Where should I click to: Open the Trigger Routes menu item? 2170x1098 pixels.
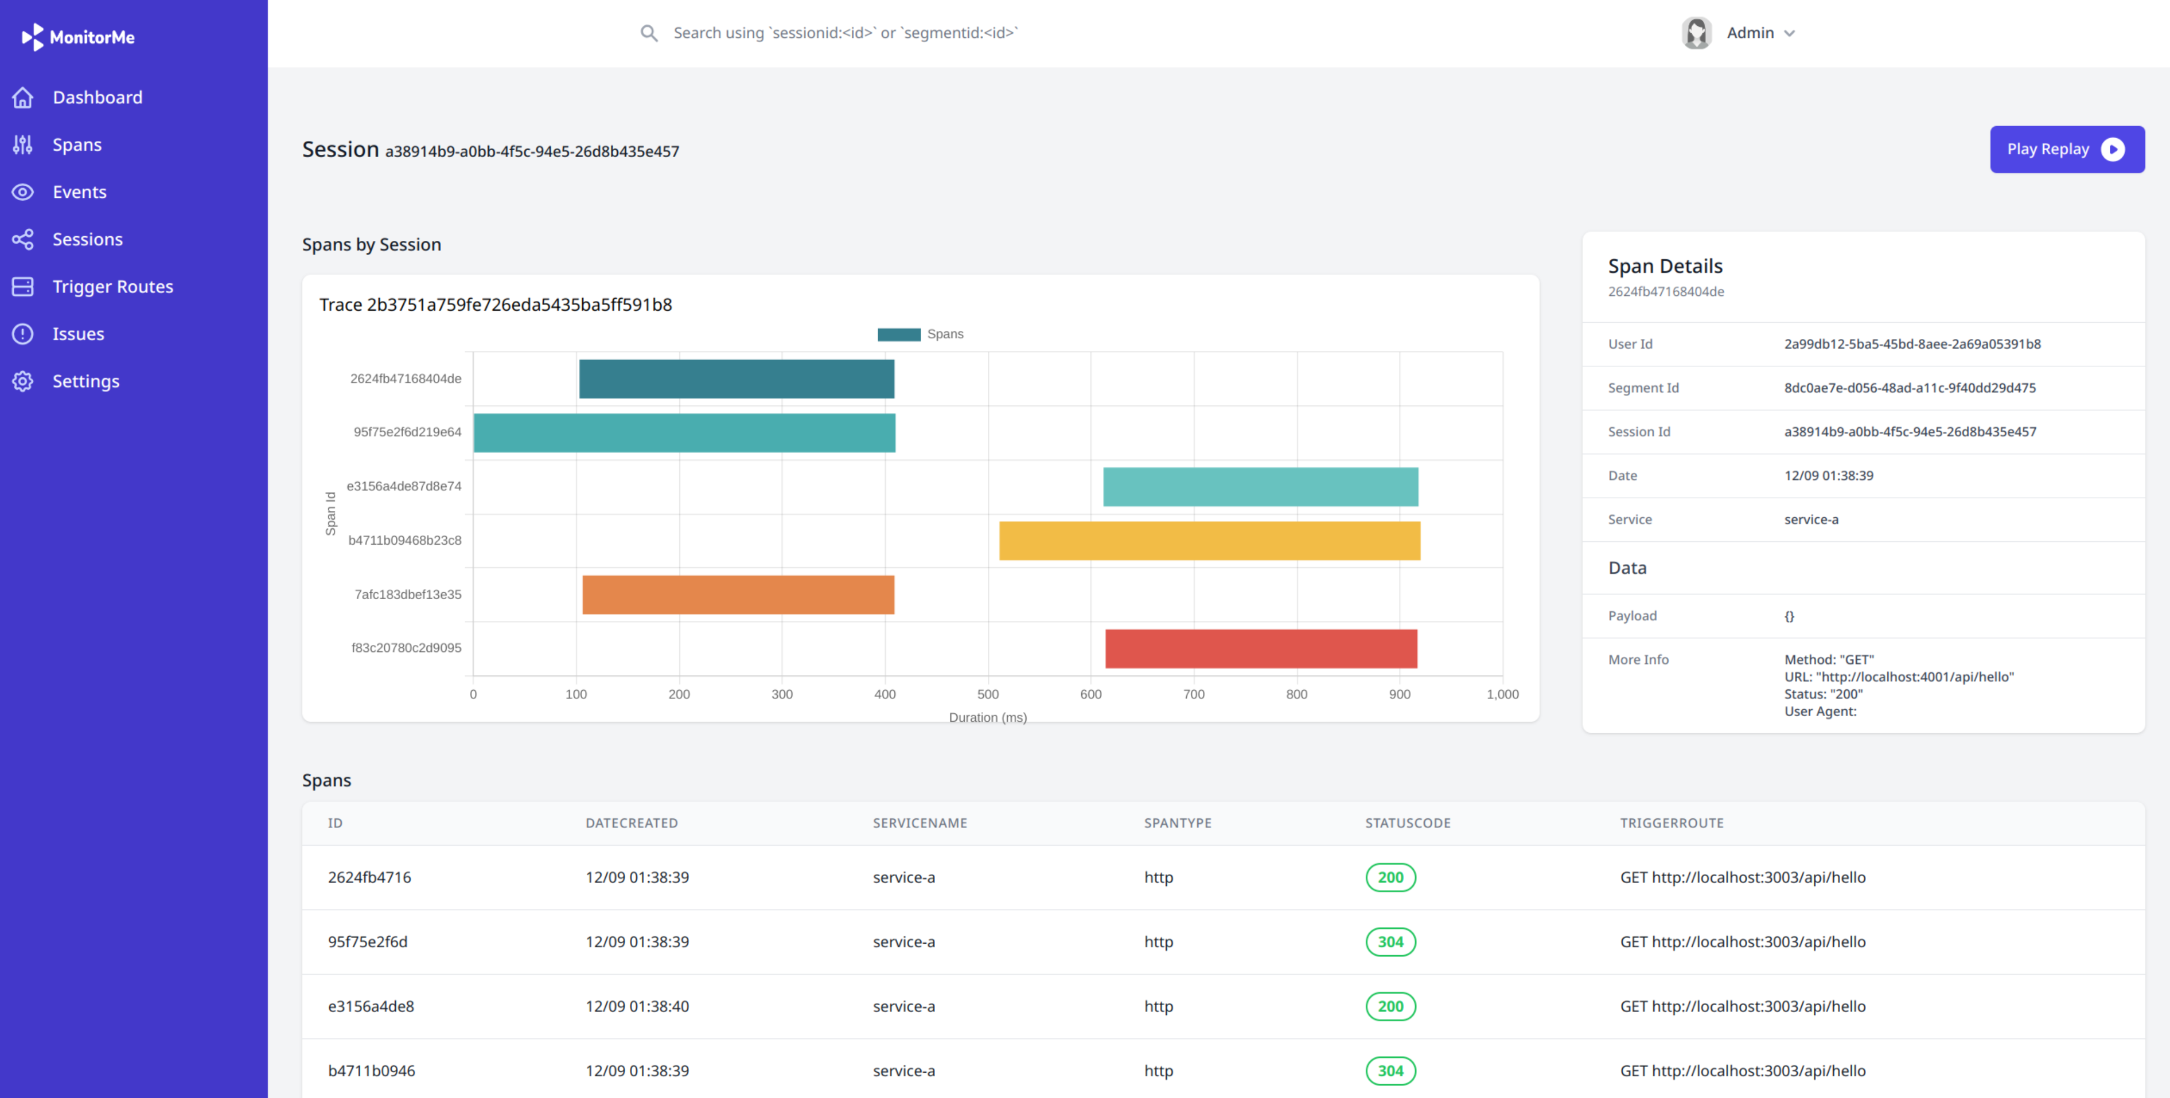[113, 287]
